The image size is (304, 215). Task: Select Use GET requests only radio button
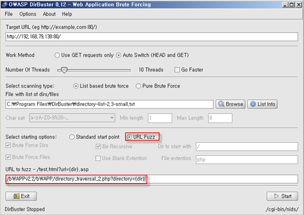57,55
